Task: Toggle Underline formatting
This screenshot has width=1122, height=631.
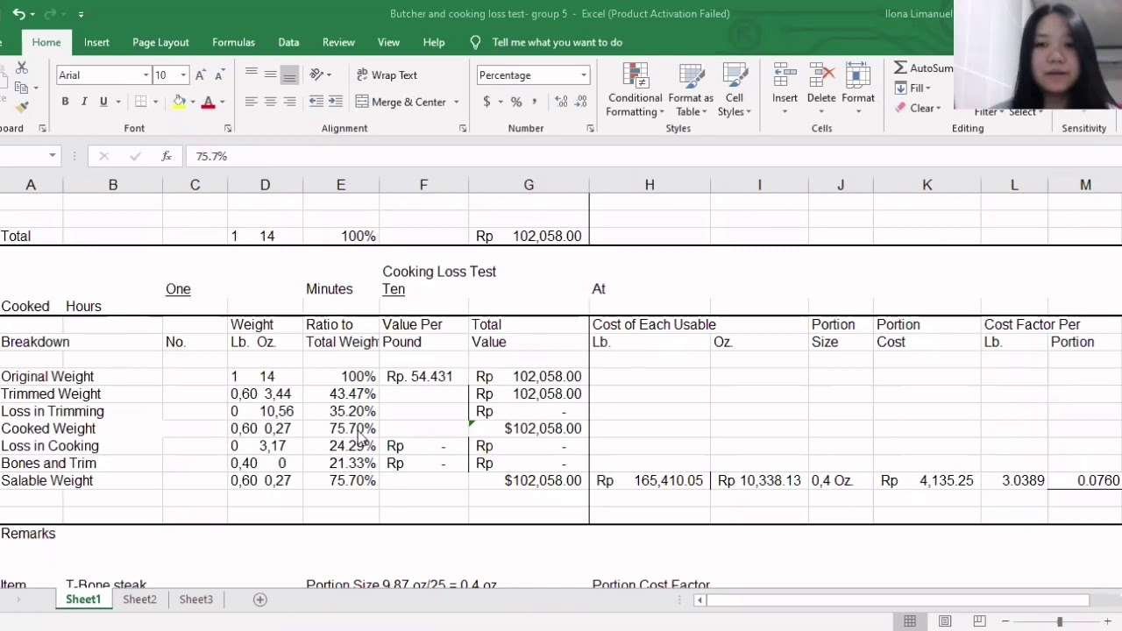Action: [103, 102]
